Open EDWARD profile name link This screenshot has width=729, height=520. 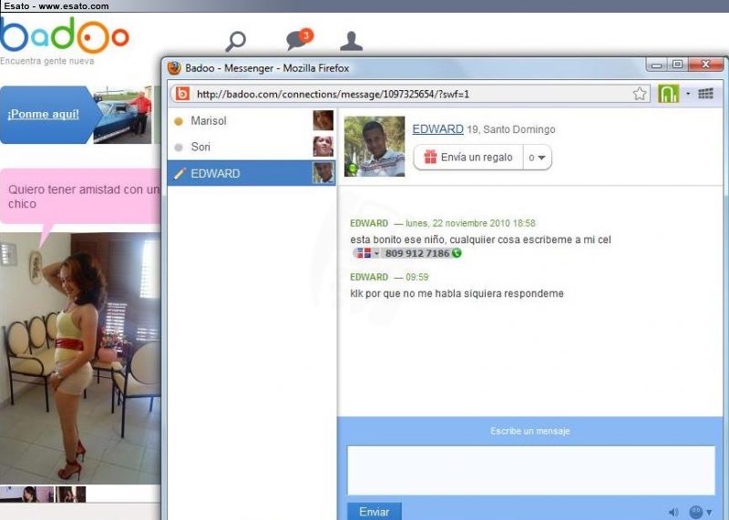tap(438, 128)
